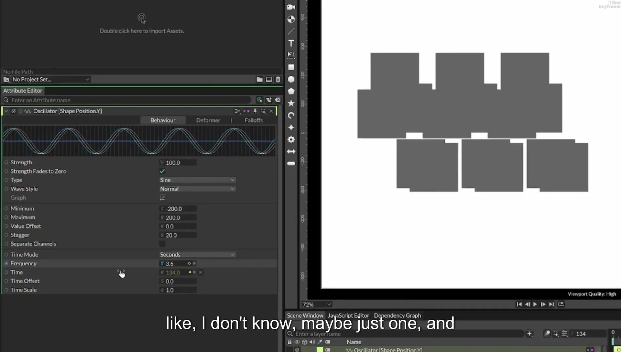The width and height of the screenshot is (621, 352).
Task: Select the Super Ellipse shape tool
Action: pos(291,127)
